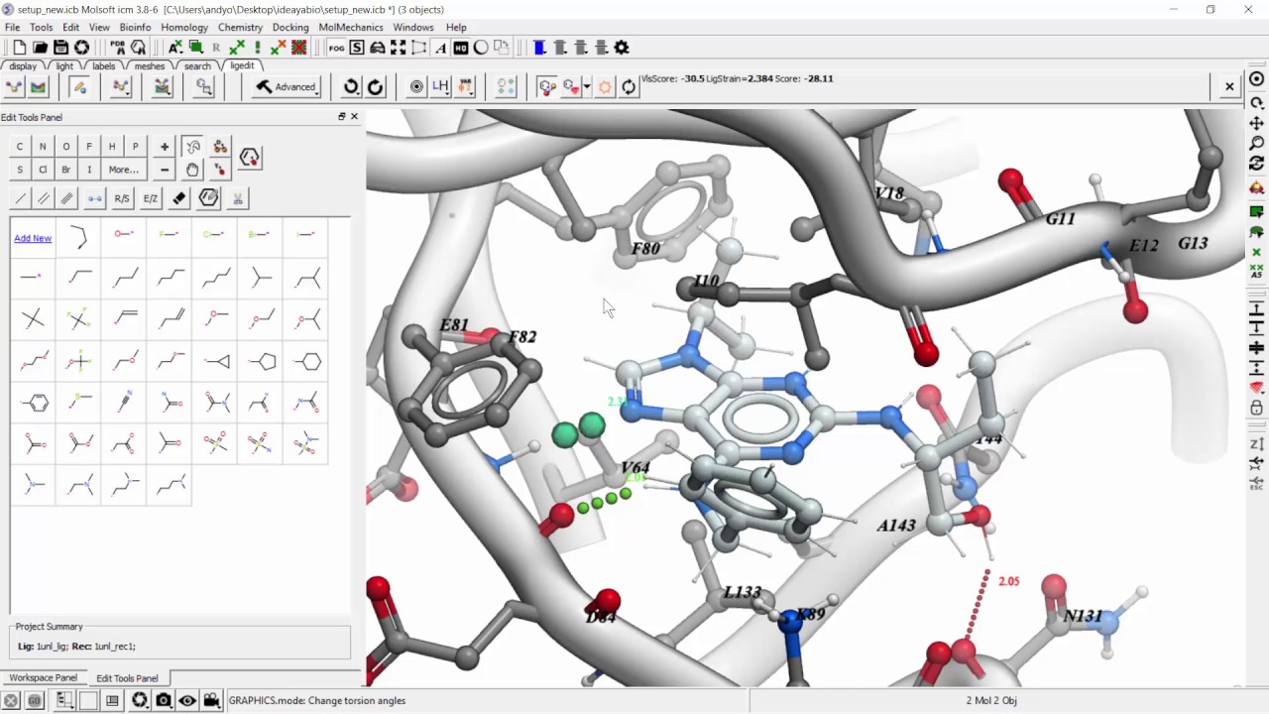Open the Chemistry menu

tap(240, 27)
